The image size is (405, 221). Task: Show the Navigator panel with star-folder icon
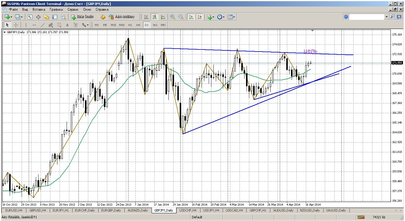click(46, 17)
